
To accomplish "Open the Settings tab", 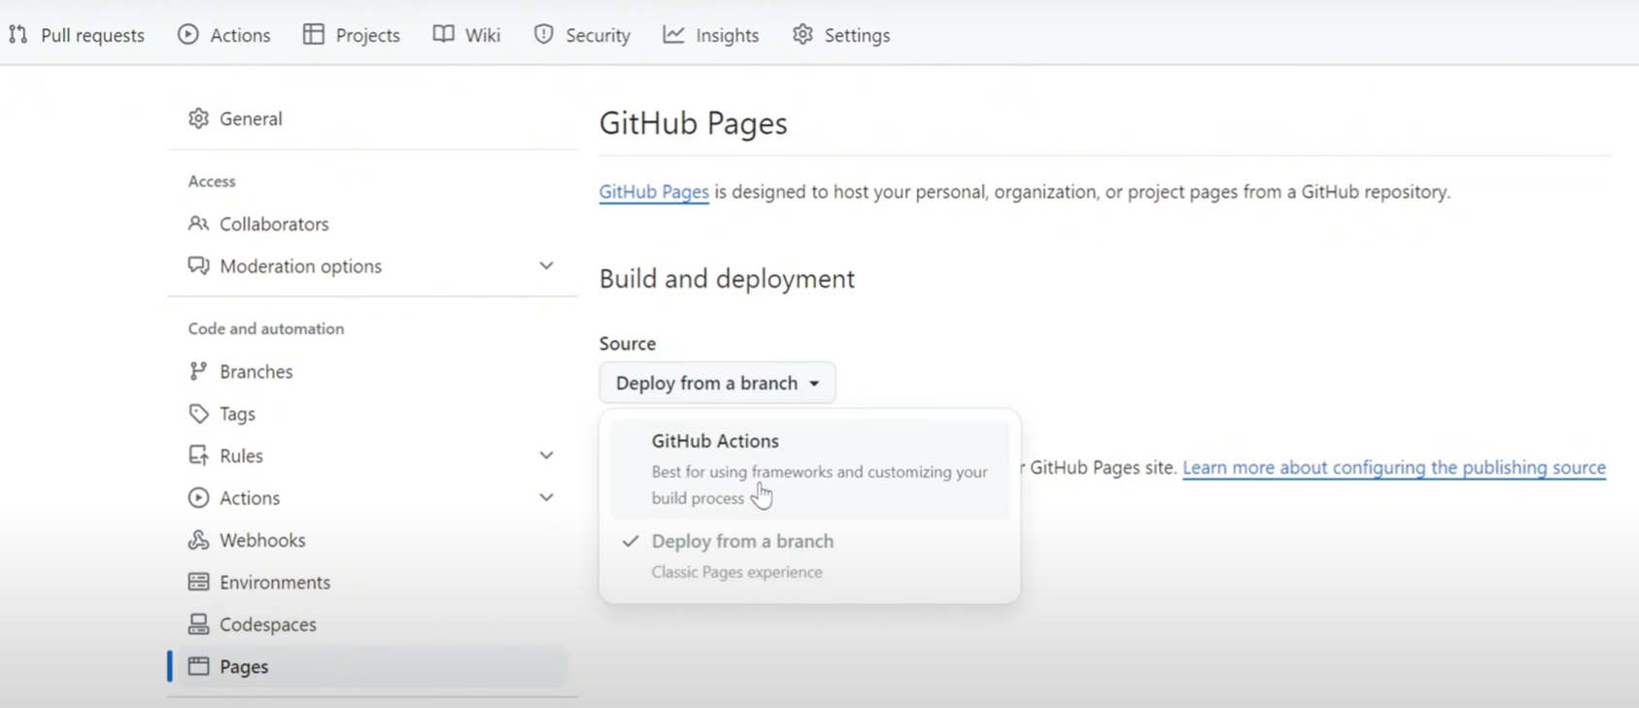I will (841, 35).
